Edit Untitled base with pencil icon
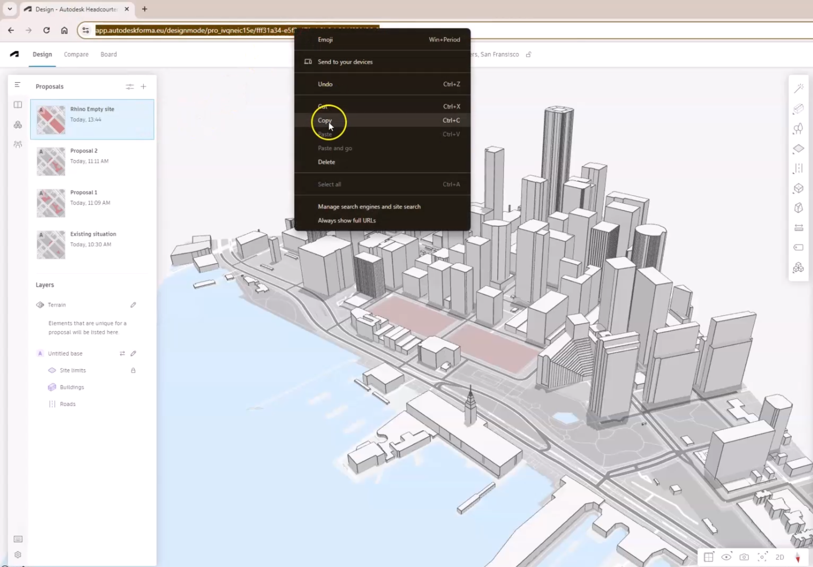813x567 pixels. pos(133,353)
